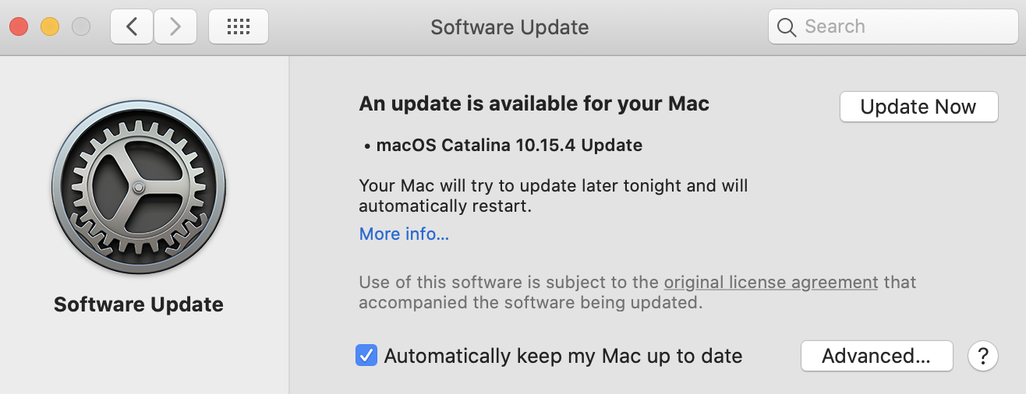Close the window with the red button

[x=19, y=27]
